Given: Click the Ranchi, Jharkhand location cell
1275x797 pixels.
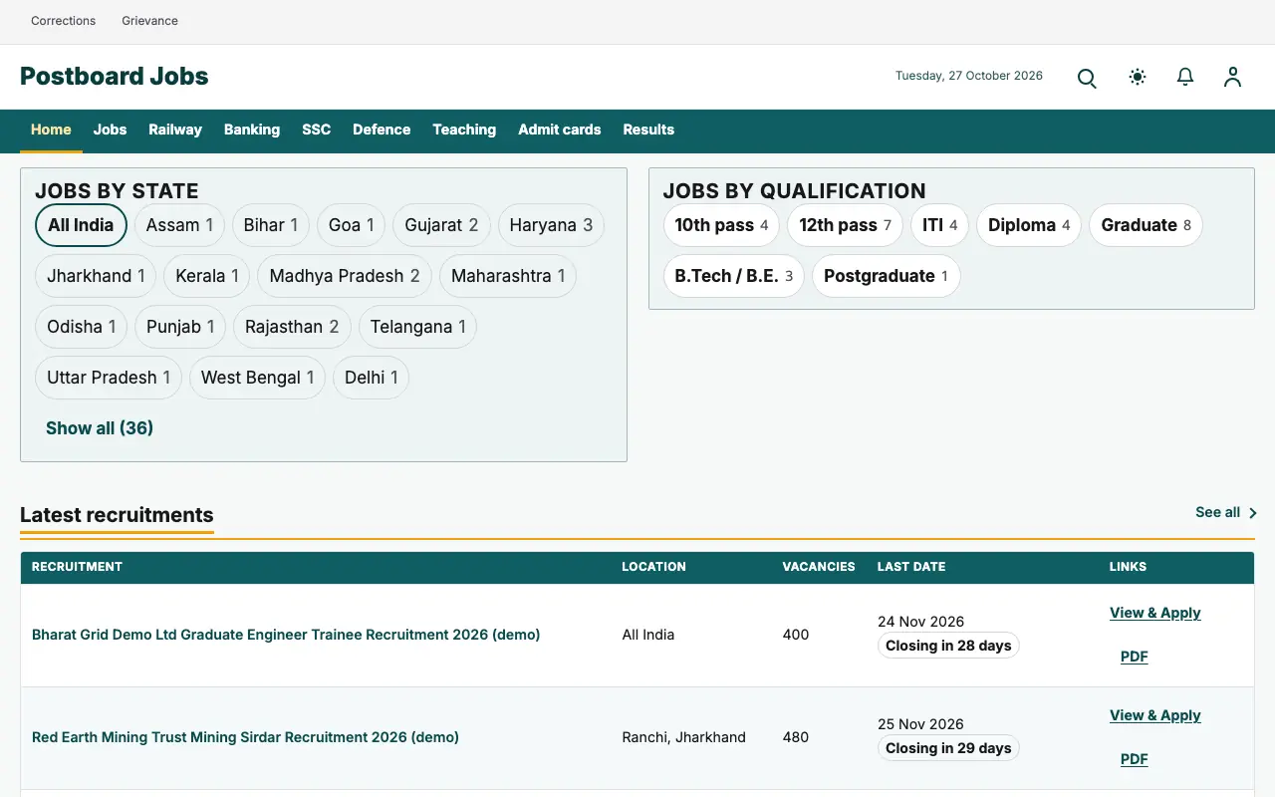Looking at the screenshot, I should pos(684,737).
